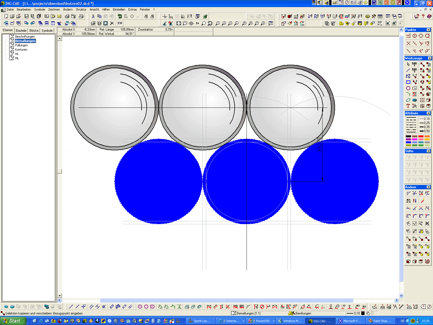Select the red Text tool (T)

click(x=408, y=106)
